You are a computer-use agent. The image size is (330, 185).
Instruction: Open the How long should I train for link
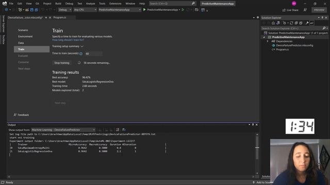(x=68, y=40)
